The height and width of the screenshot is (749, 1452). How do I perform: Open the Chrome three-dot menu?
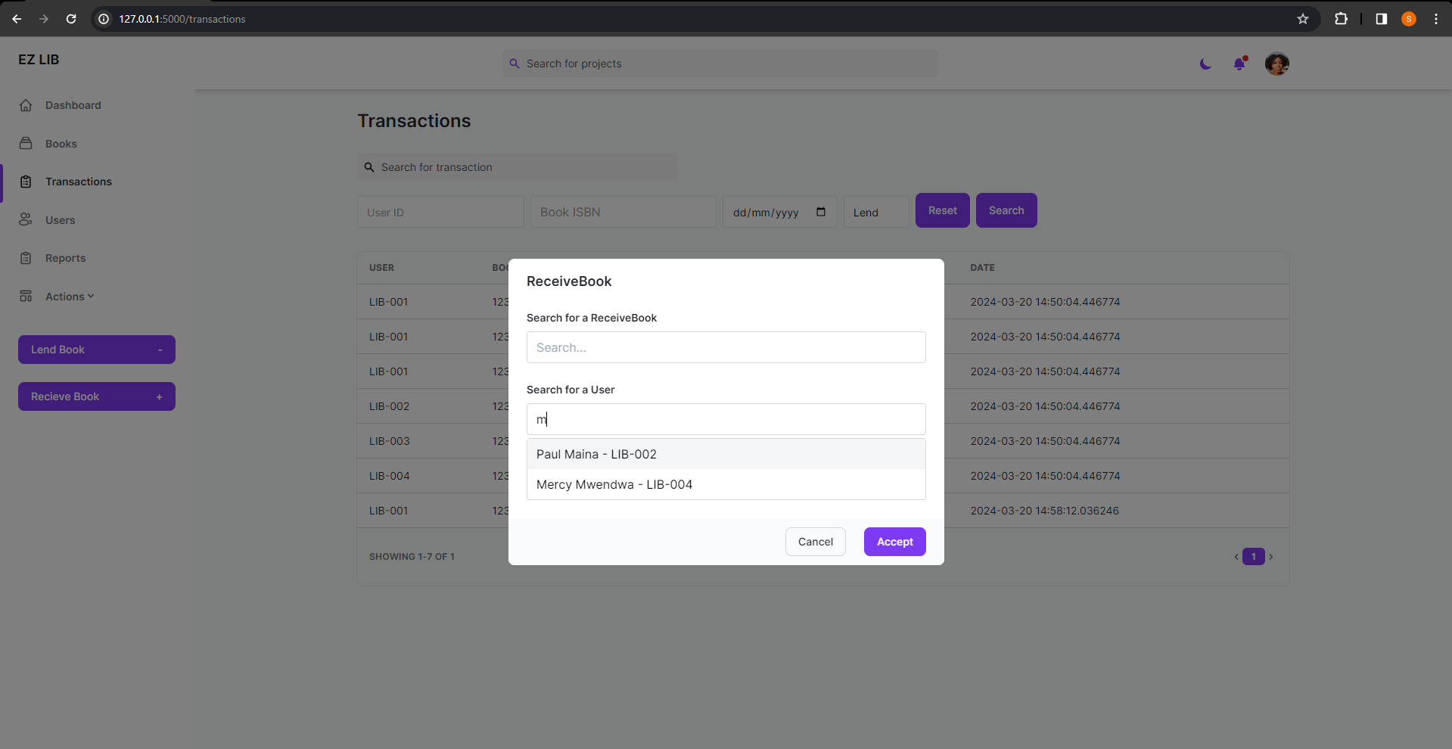1436,19
